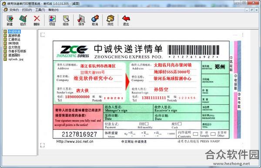Click the sender phone 18900000000
Screen dimensions: 261x168
coord(77,97)
